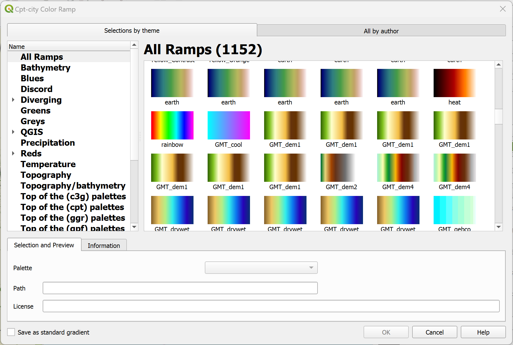Click the theme list scroll-up arrow
Viewport: 513px width, 345px height.
pyautogui.click(x=134, y=45)
